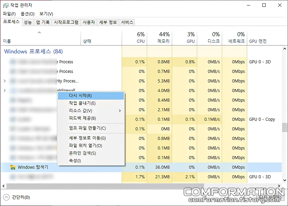Screen dimensions: 288x206
Task: Click the horizontal scrollbar right arrow
Action: (x=279, y=186)
